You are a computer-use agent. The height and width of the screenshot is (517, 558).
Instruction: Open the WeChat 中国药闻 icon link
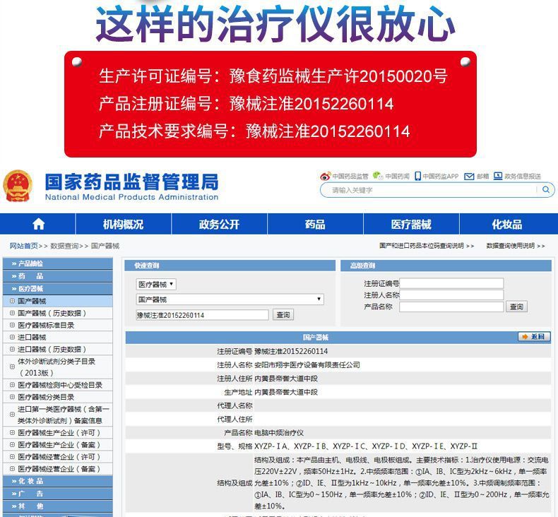pyautogui.click(x=378, y=176)
